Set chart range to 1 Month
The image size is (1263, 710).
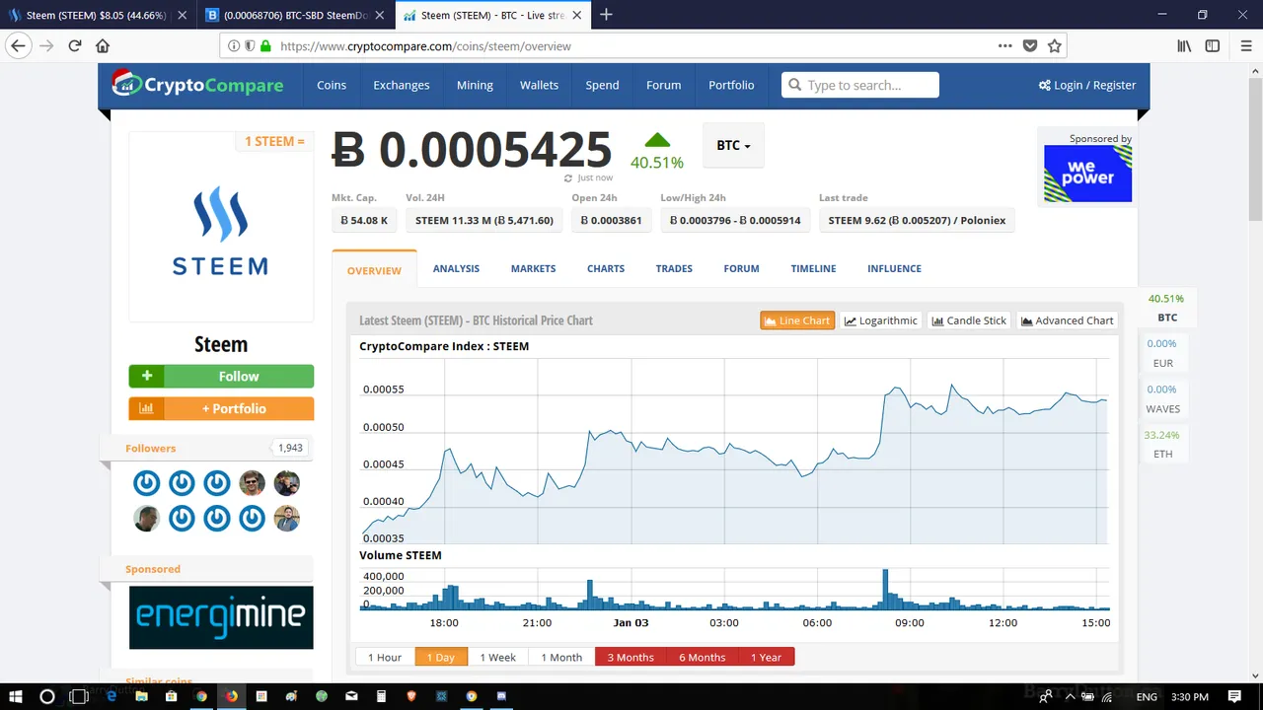click(x=561, y=657)
